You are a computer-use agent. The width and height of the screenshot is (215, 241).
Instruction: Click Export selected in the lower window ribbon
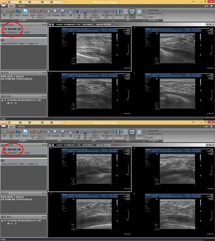coord(40,134)
